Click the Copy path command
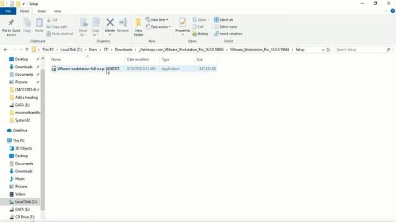The width and height of the screenshot is (396, 222). click(57, 27)
